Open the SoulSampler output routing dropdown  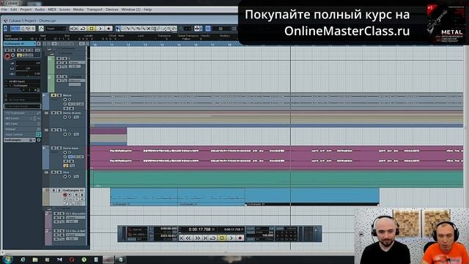(x=22, y=86)
